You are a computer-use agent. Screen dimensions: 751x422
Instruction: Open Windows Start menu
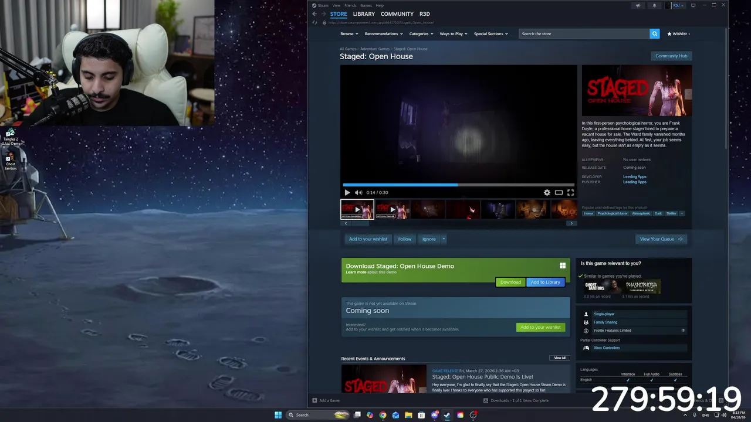tap(278, 415)
